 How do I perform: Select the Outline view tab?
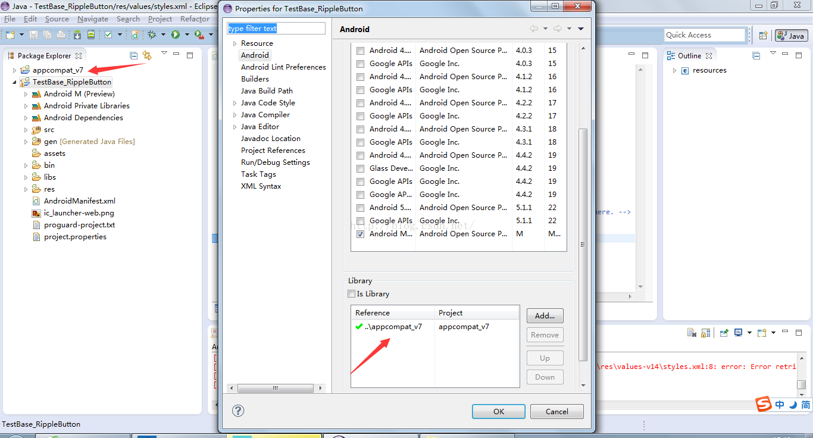point(689,55)
